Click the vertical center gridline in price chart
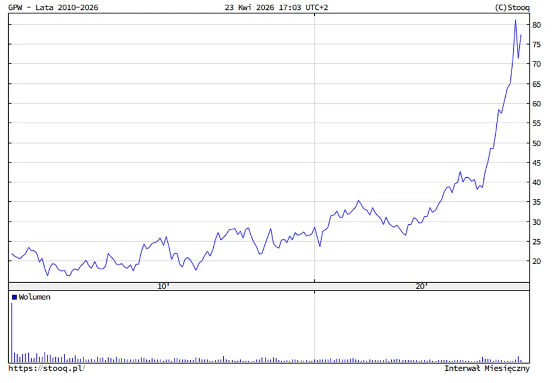Screen dimensions: 555x383 point(314,147)
